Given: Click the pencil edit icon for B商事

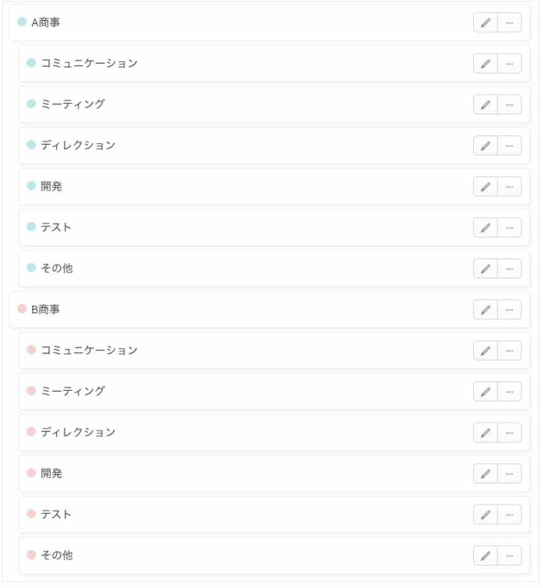Looking at the screenshot, I should (486, 310).
